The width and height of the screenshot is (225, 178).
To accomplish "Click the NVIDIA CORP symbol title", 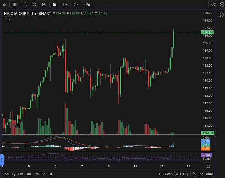I will (16, 14).
